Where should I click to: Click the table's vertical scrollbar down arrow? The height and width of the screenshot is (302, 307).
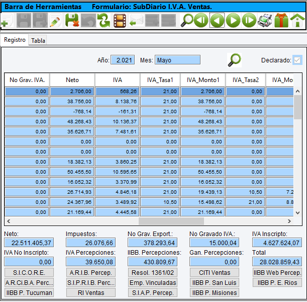(x=297, y=213)
